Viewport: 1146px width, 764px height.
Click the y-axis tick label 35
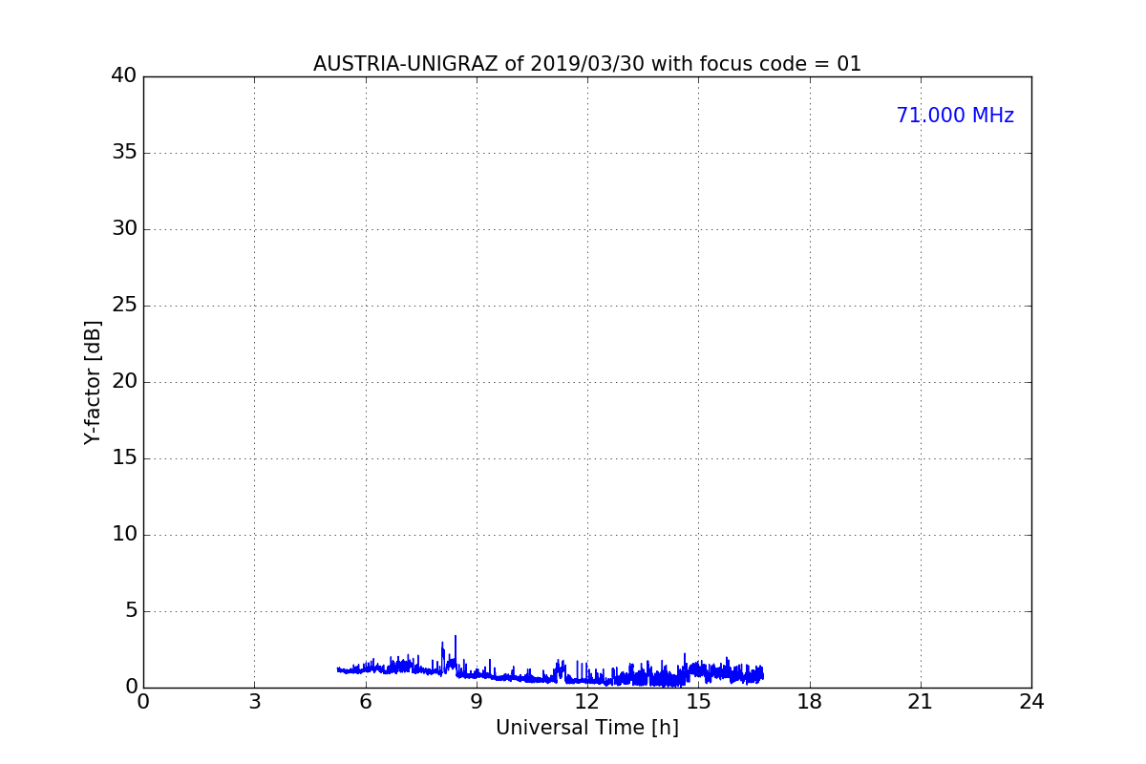tap(124, 152)
